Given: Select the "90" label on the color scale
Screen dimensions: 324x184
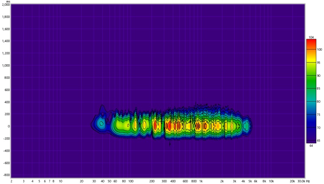Looking at the screenshot, I should [319, 76].
